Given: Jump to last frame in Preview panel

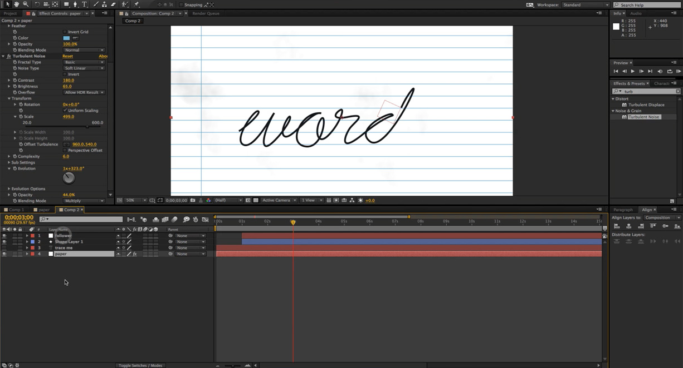Looking at the screenshot, I should coord(650,71).
